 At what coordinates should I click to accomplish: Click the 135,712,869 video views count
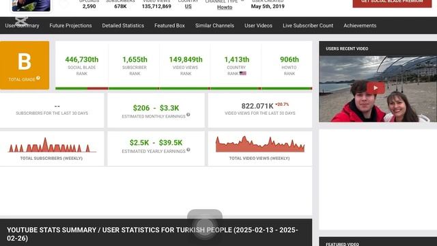pyautogui.click(x=156, y=6)
